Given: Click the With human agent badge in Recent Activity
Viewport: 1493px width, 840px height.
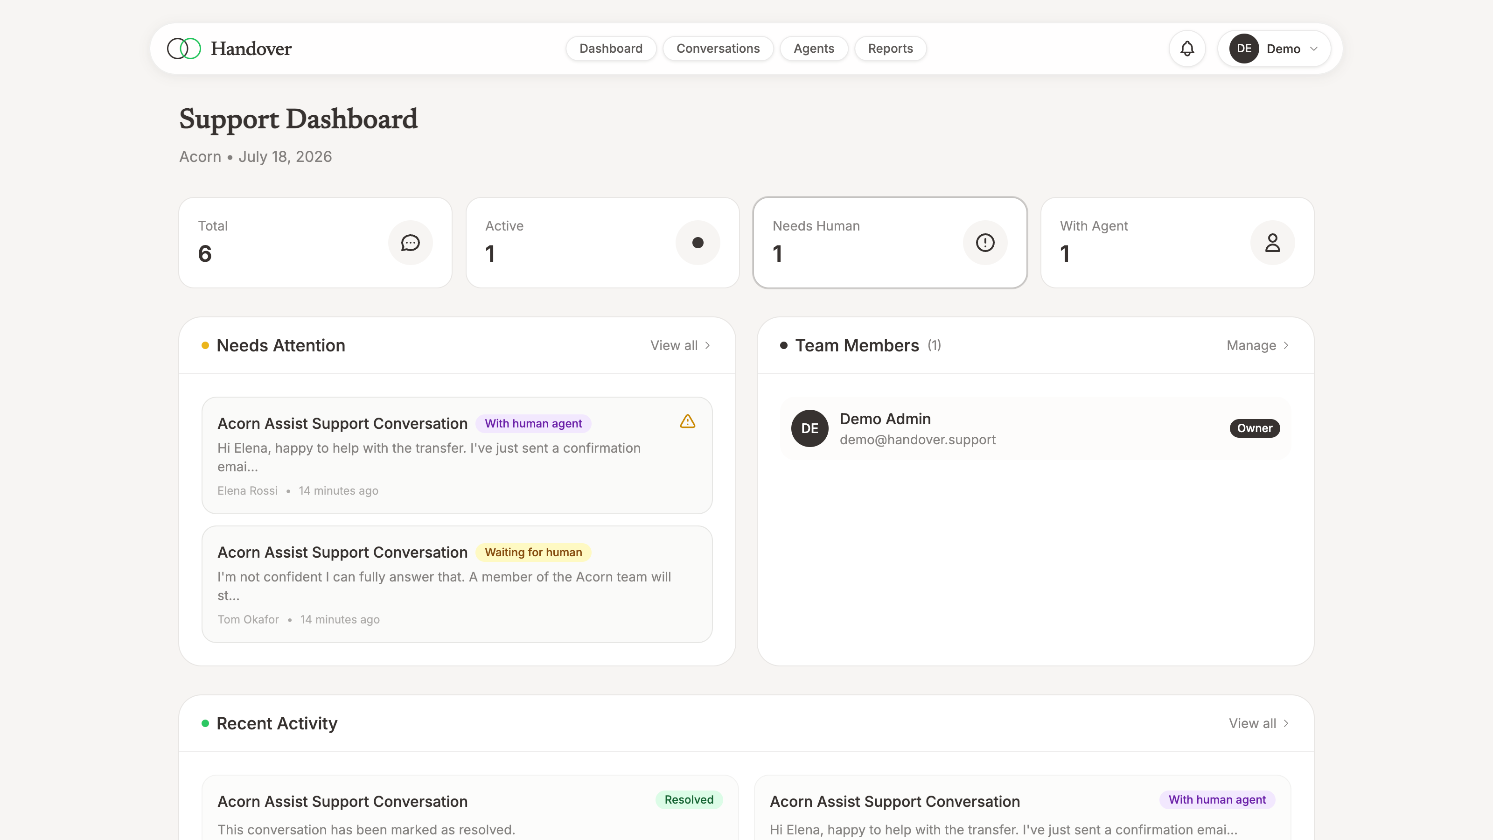Looking at the screenshot, I should [1217, 800].
